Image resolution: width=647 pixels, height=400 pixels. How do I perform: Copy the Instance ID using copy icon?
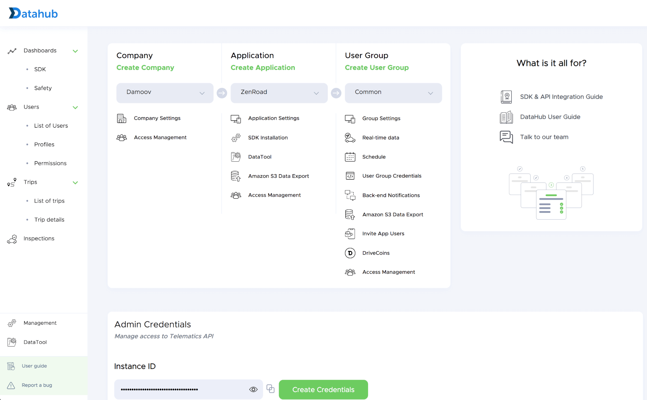click(270, 389)
